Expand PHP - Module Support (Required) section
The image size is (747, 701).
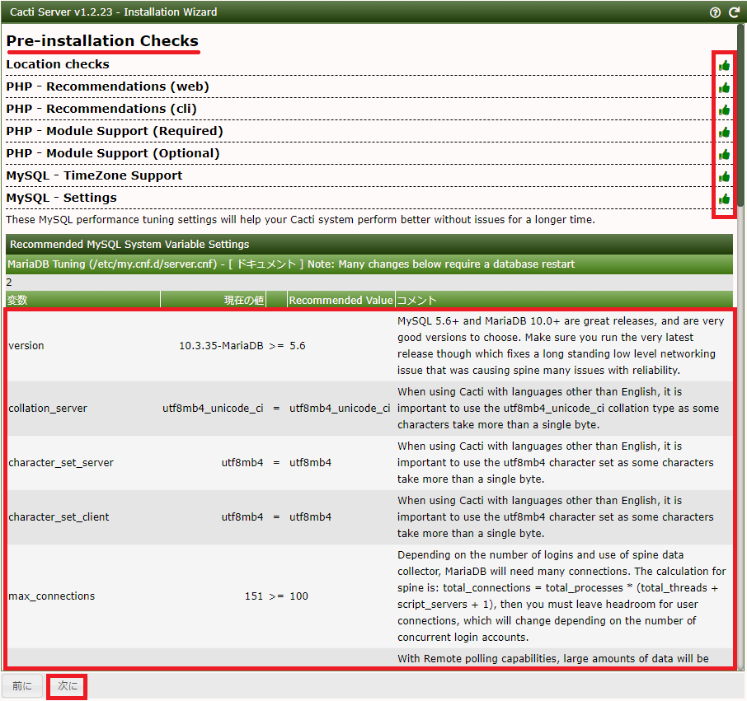coord(114,131)
